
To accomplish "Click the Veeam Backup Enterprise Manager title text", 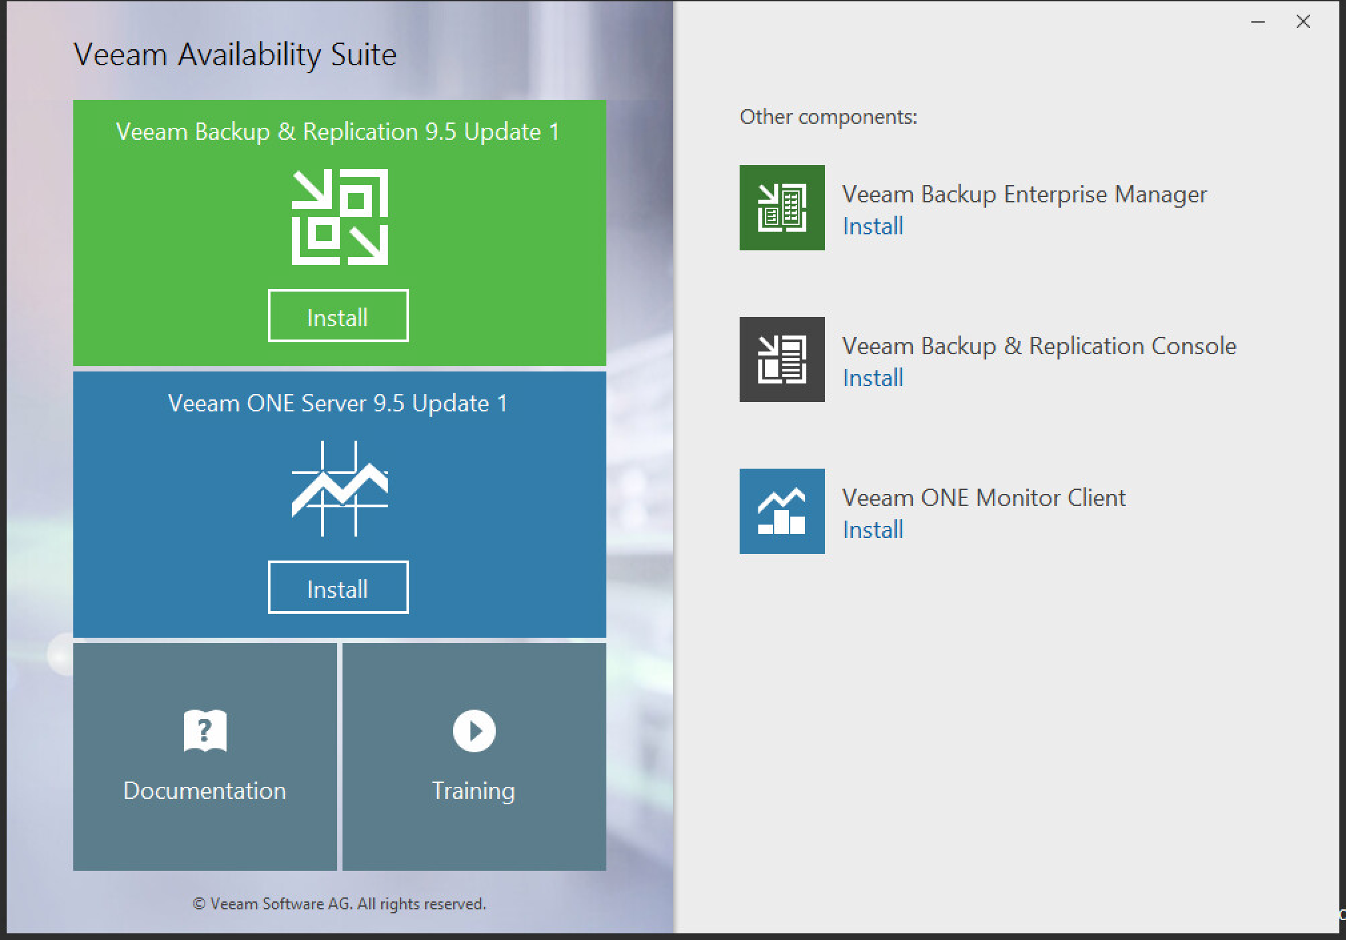I will tap(1024, 194).
